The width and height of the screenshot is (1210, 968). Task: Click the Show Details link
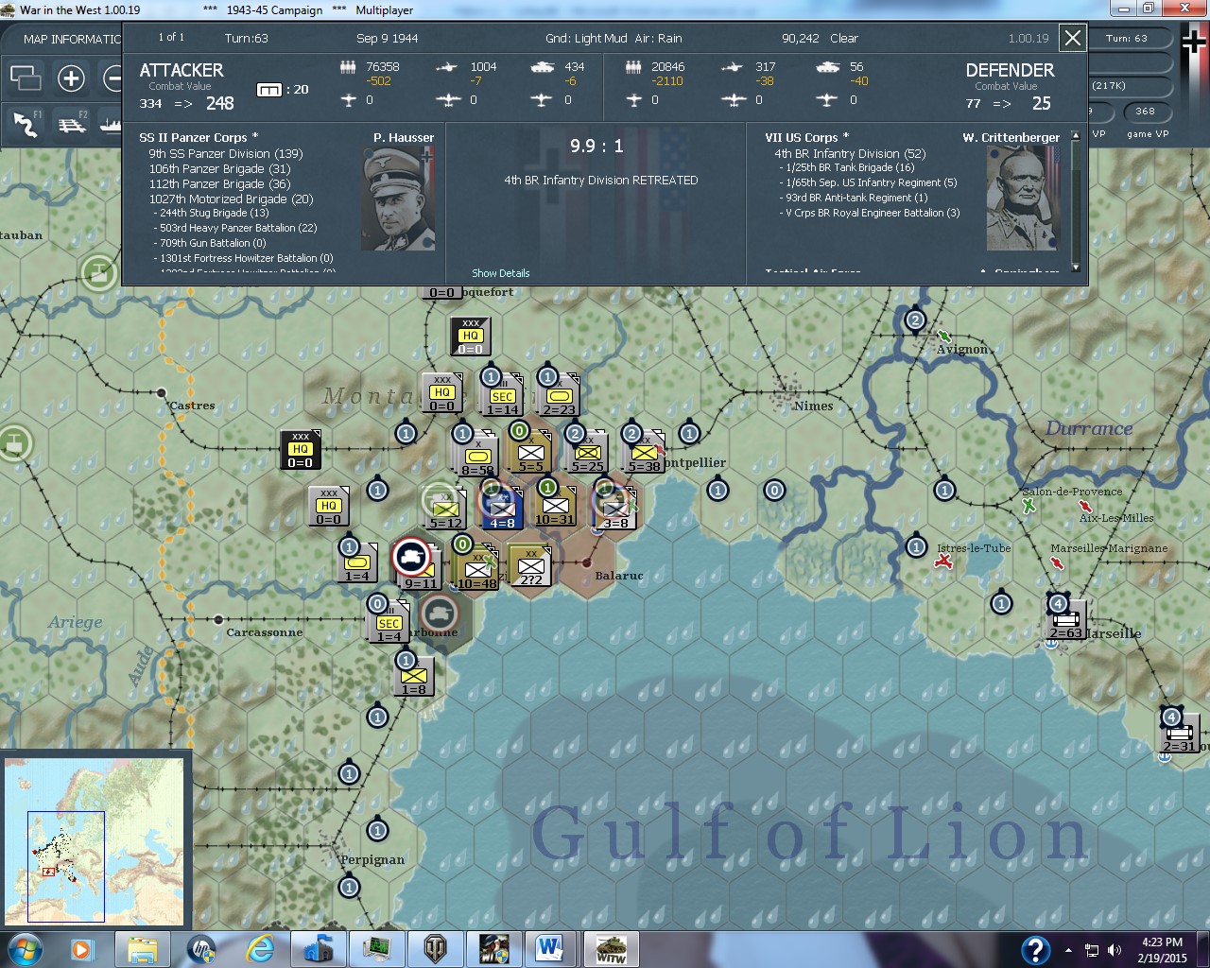click(501, 273)
